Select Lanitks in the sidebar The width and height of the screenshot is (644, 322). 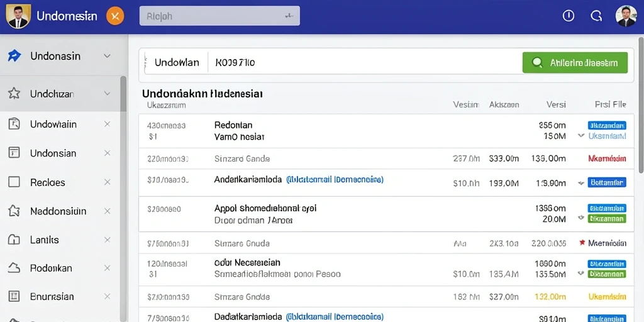click(x=45, y=240)
